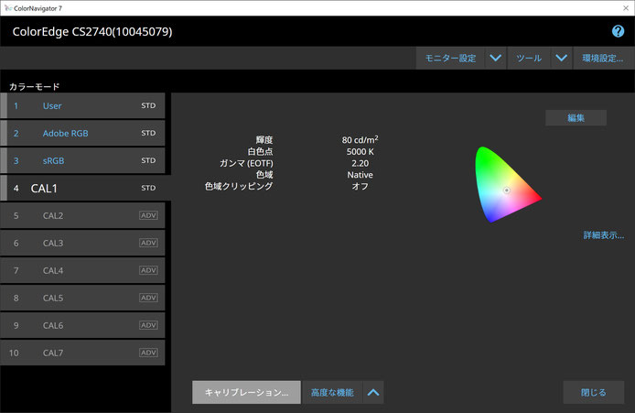Click the 2.20 gamma value

(x=360, y=163)
